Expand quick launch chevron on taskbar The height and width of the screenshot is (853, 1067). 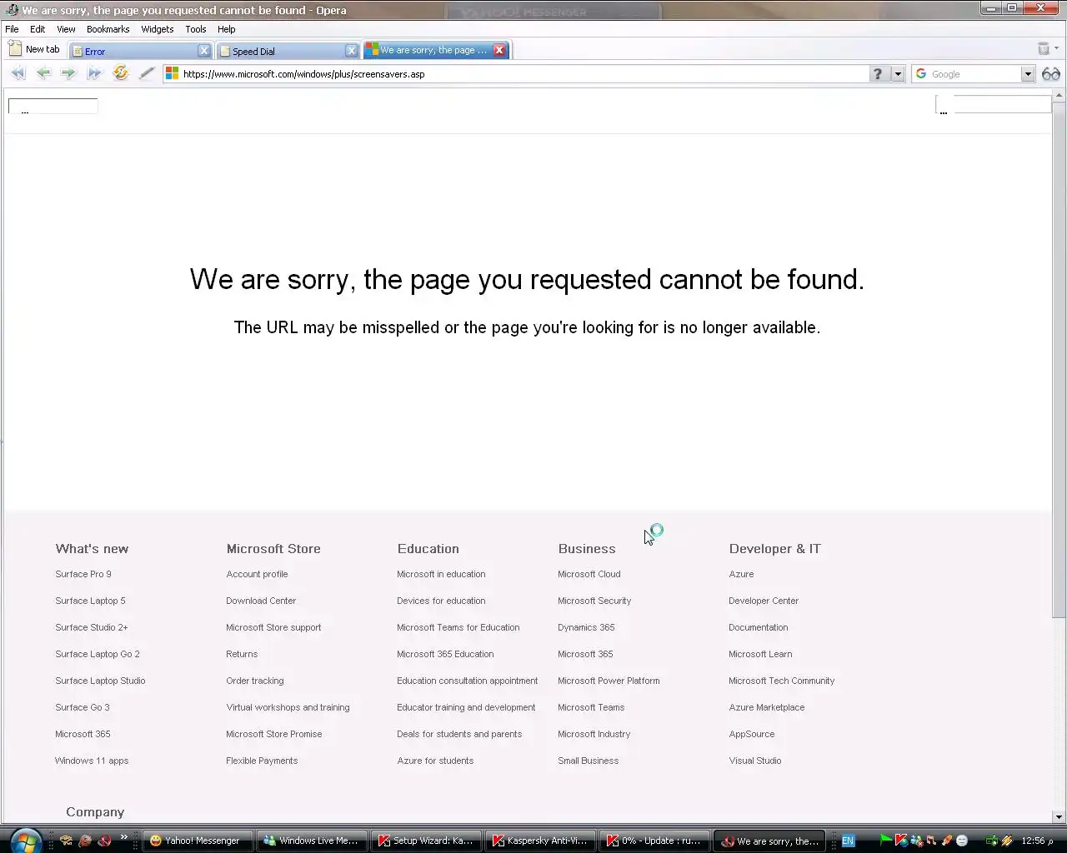124,837
